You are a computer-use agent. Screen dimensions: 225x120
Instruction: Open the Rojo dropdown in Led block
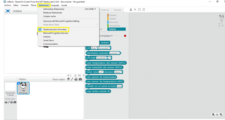[94, 48]
